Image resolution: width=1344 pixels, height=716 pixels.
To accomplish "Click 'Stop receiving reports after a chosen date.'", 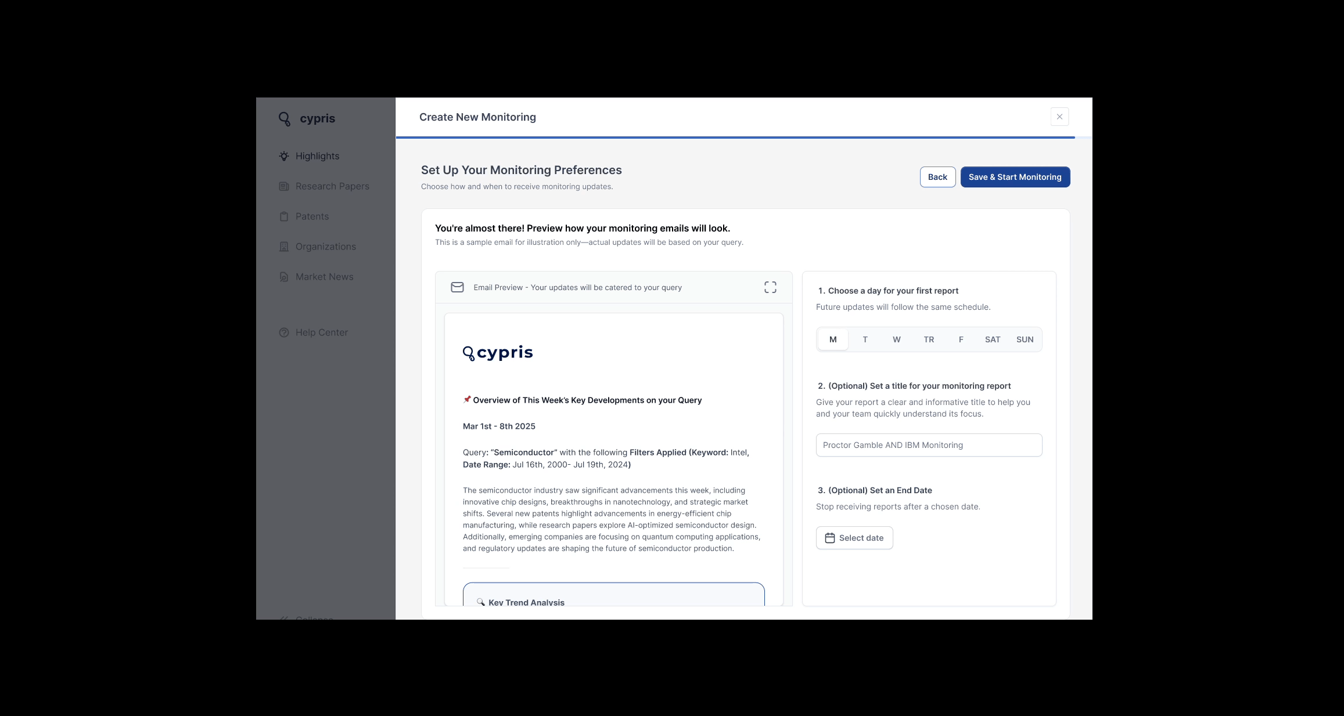I will [898, 507].
